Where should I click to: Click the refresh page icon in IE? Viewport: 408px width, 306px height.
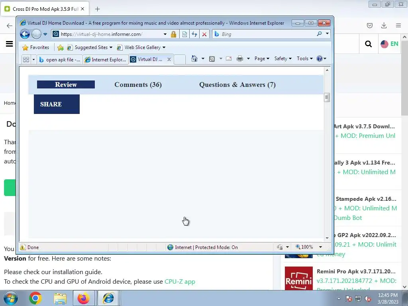tap(194, 34)
